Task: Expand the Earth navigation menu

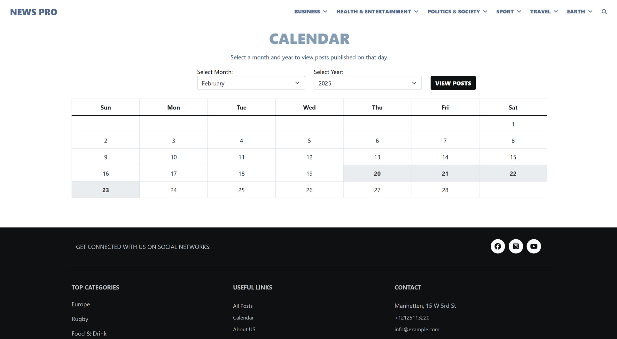Action: [579, 12]
